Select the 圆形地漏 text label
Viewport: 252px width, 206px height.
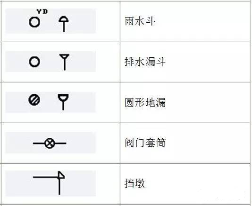click(145, 102)
